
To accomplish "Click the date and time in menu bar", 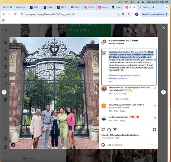I will (157, 2).
